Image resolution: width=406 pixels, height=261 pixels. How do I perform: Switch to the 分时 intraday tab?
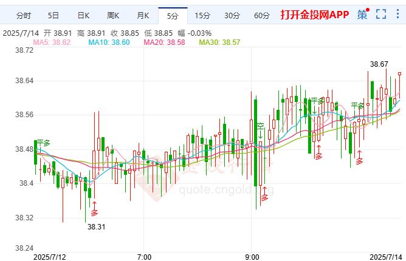point(23,15)
